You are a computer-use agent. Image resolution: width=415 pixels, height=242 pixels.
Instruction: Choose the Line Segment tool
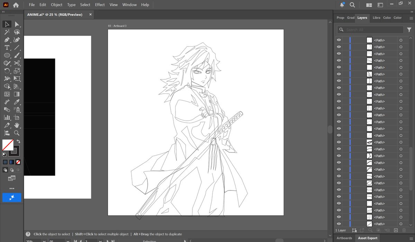tap(17, 48)
